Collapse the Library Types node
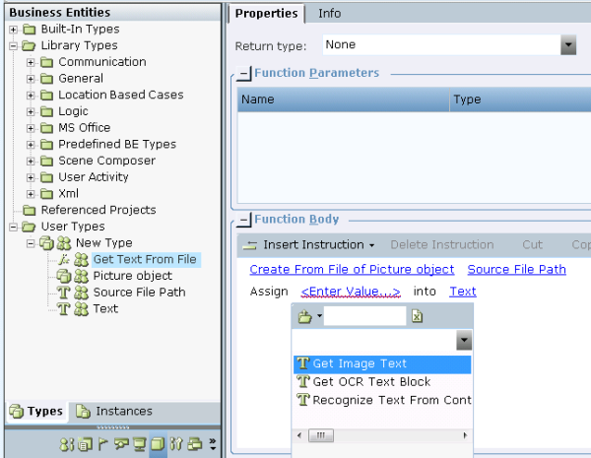The width and height of the screenshot is (591, 458). coord(13,46)
